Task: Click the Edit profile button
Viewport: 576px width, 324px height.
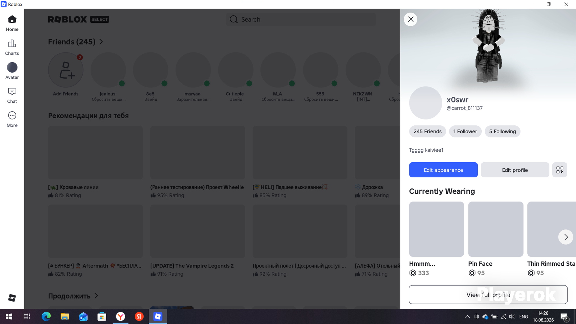Action: 515,170
